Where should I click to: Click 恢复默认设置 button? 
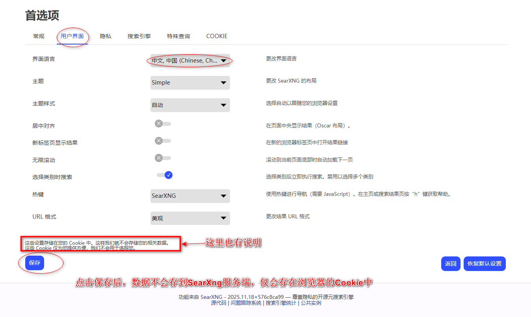pos(485,264)
